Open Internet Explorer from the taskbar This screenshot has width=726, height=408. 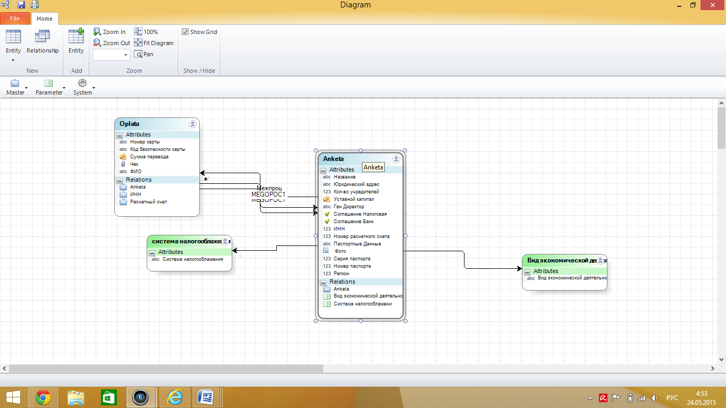pos(174,397)
